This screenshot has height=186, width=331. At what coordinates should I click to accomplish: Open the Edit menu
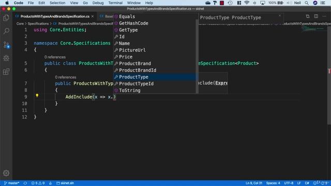(41, 3)
